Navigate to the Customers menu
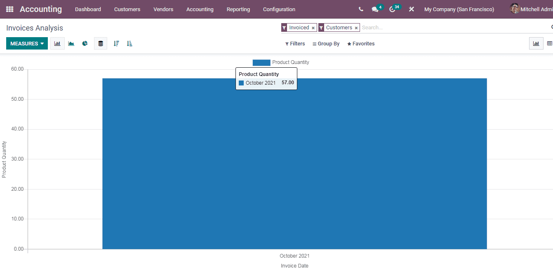553x270 pixels. (x=127, y=9)
